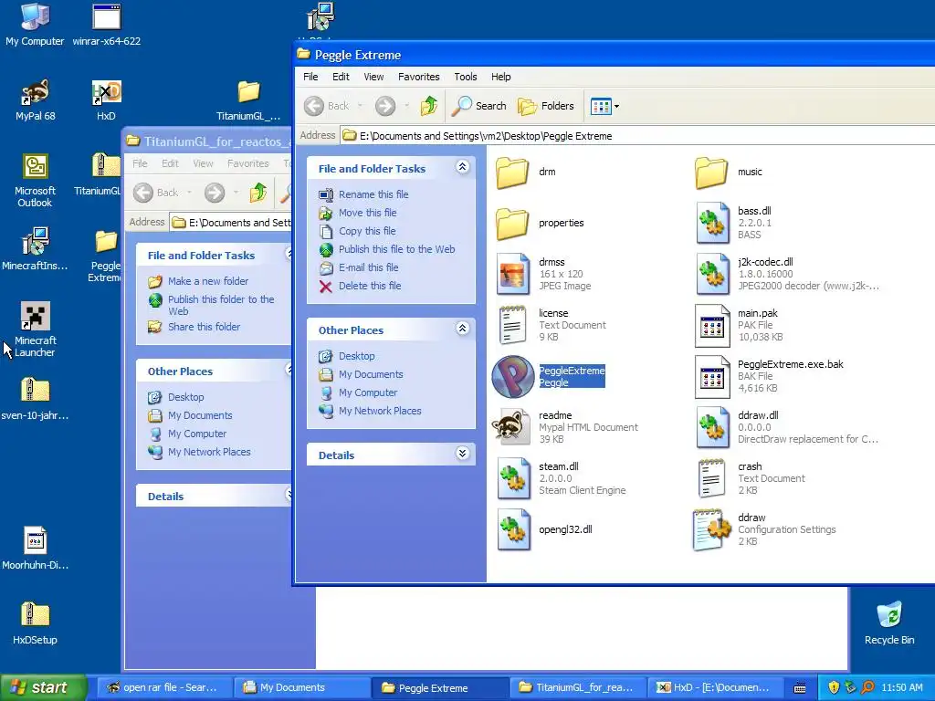
Task: Switch to TitaniumGL_for_rea... taskbar button
Action: point(576,687)
